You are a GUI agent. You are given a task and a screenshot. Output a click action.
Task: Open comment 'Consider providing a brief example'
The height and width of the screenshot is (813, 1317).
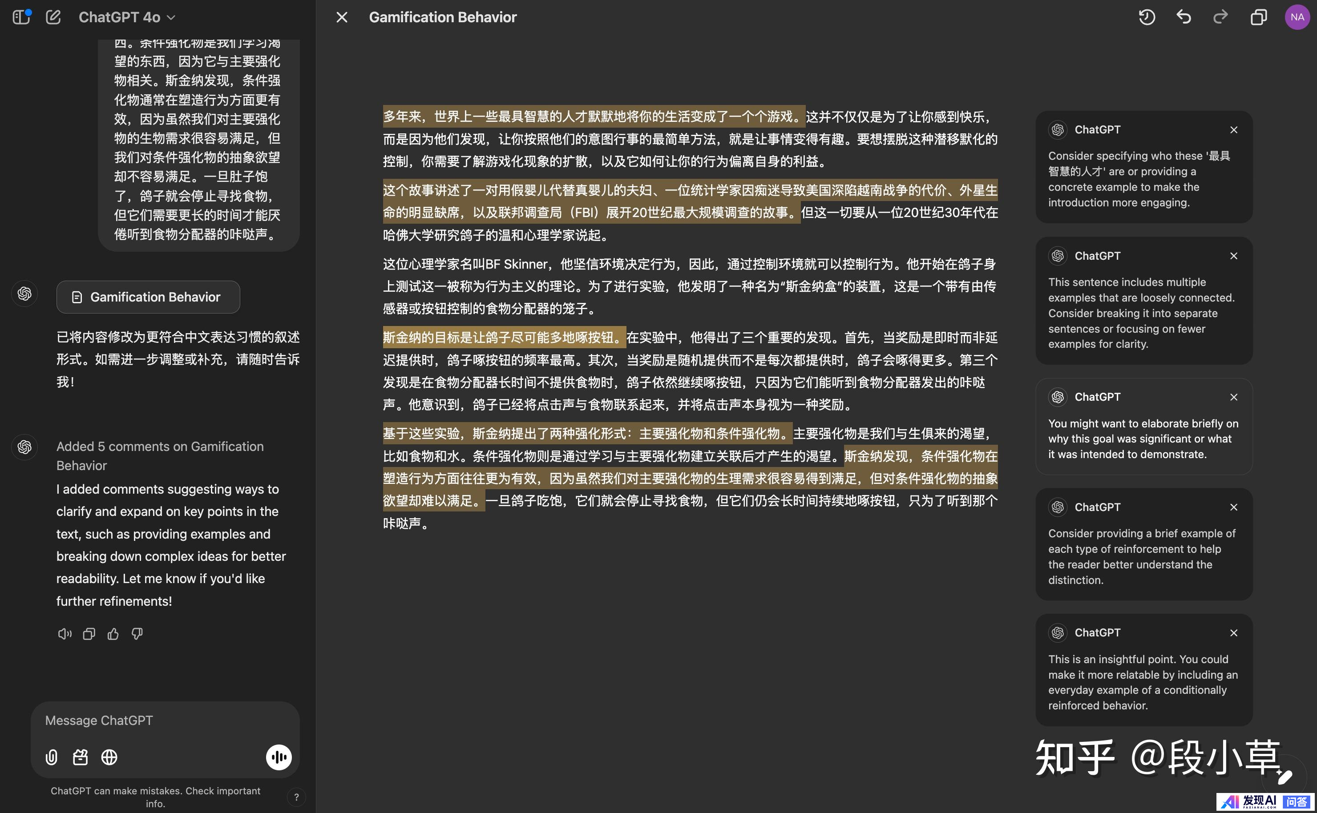click(x=1144, y=544)
